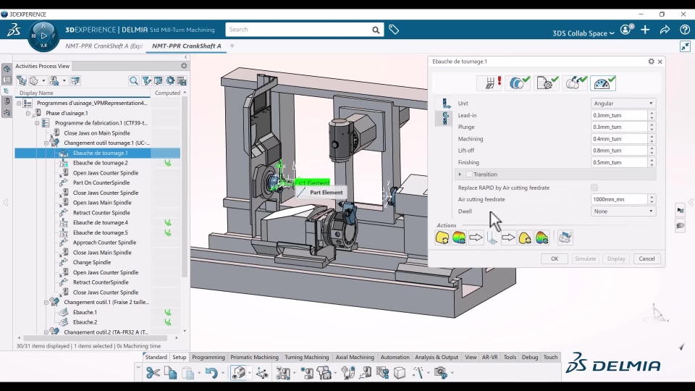
Task: Open the Prismatic Machining tab
Action: point(254,357)
